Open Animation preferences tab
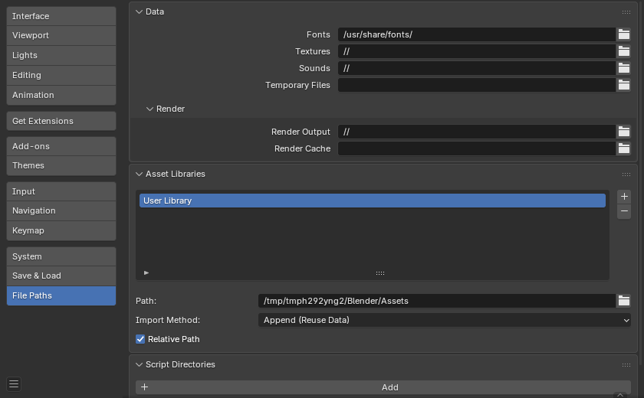644x398 pixels. [61, 95]
